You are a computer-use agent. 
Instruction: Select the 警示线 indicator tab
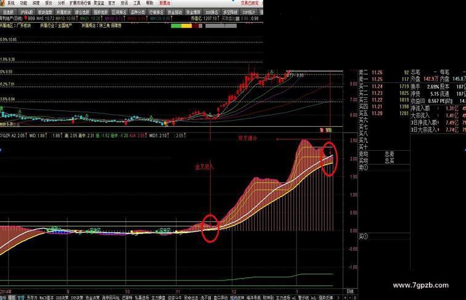303,298
